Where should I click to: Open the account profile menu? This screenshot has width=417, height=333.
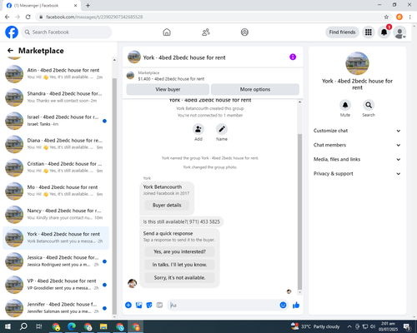pyautogui.click(x=399, y=32)
